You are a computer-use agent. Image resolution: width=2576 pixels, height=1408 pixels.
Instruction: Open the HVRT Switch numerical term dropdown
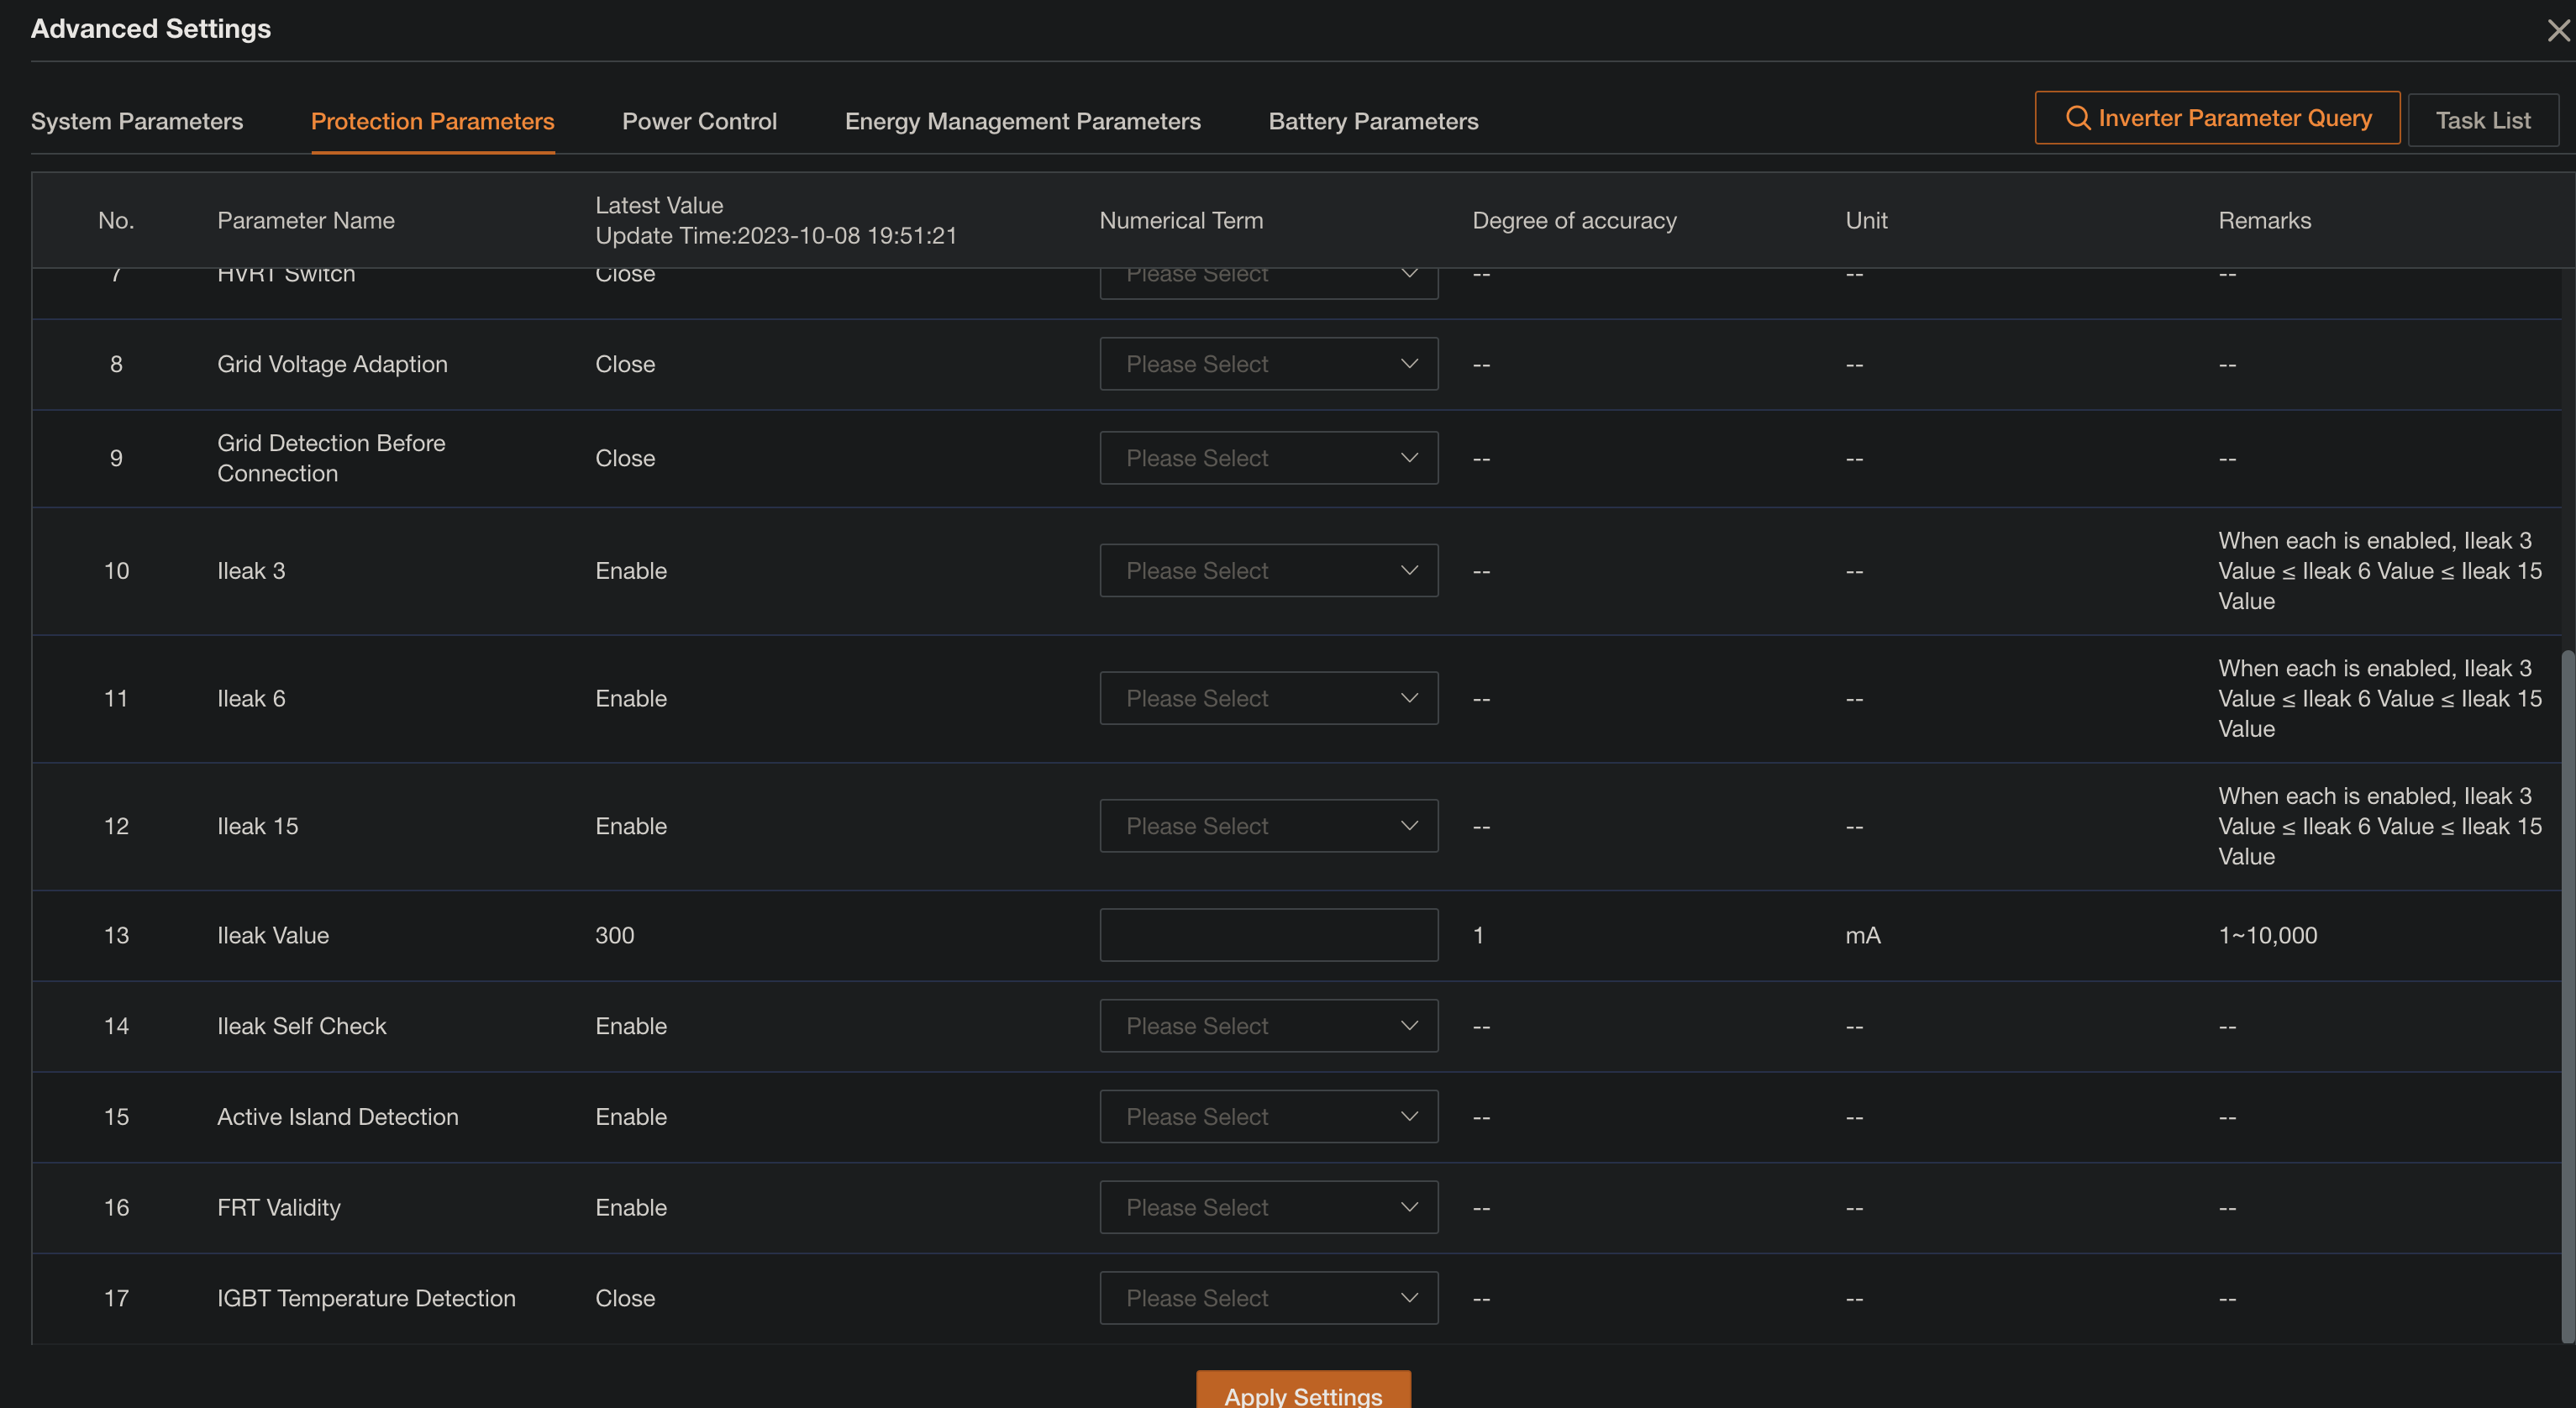coord(1267,273)
